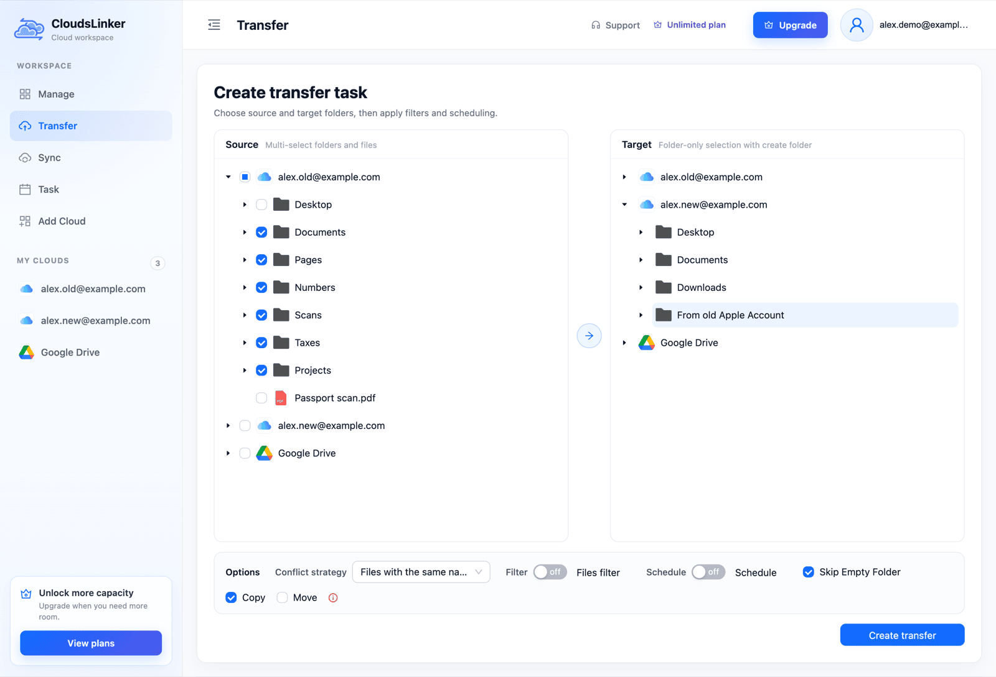This screenshot has height=677, width=996.
Task: Click the Upgrade button
Action: pyautogui.click(x=790, y=25)
